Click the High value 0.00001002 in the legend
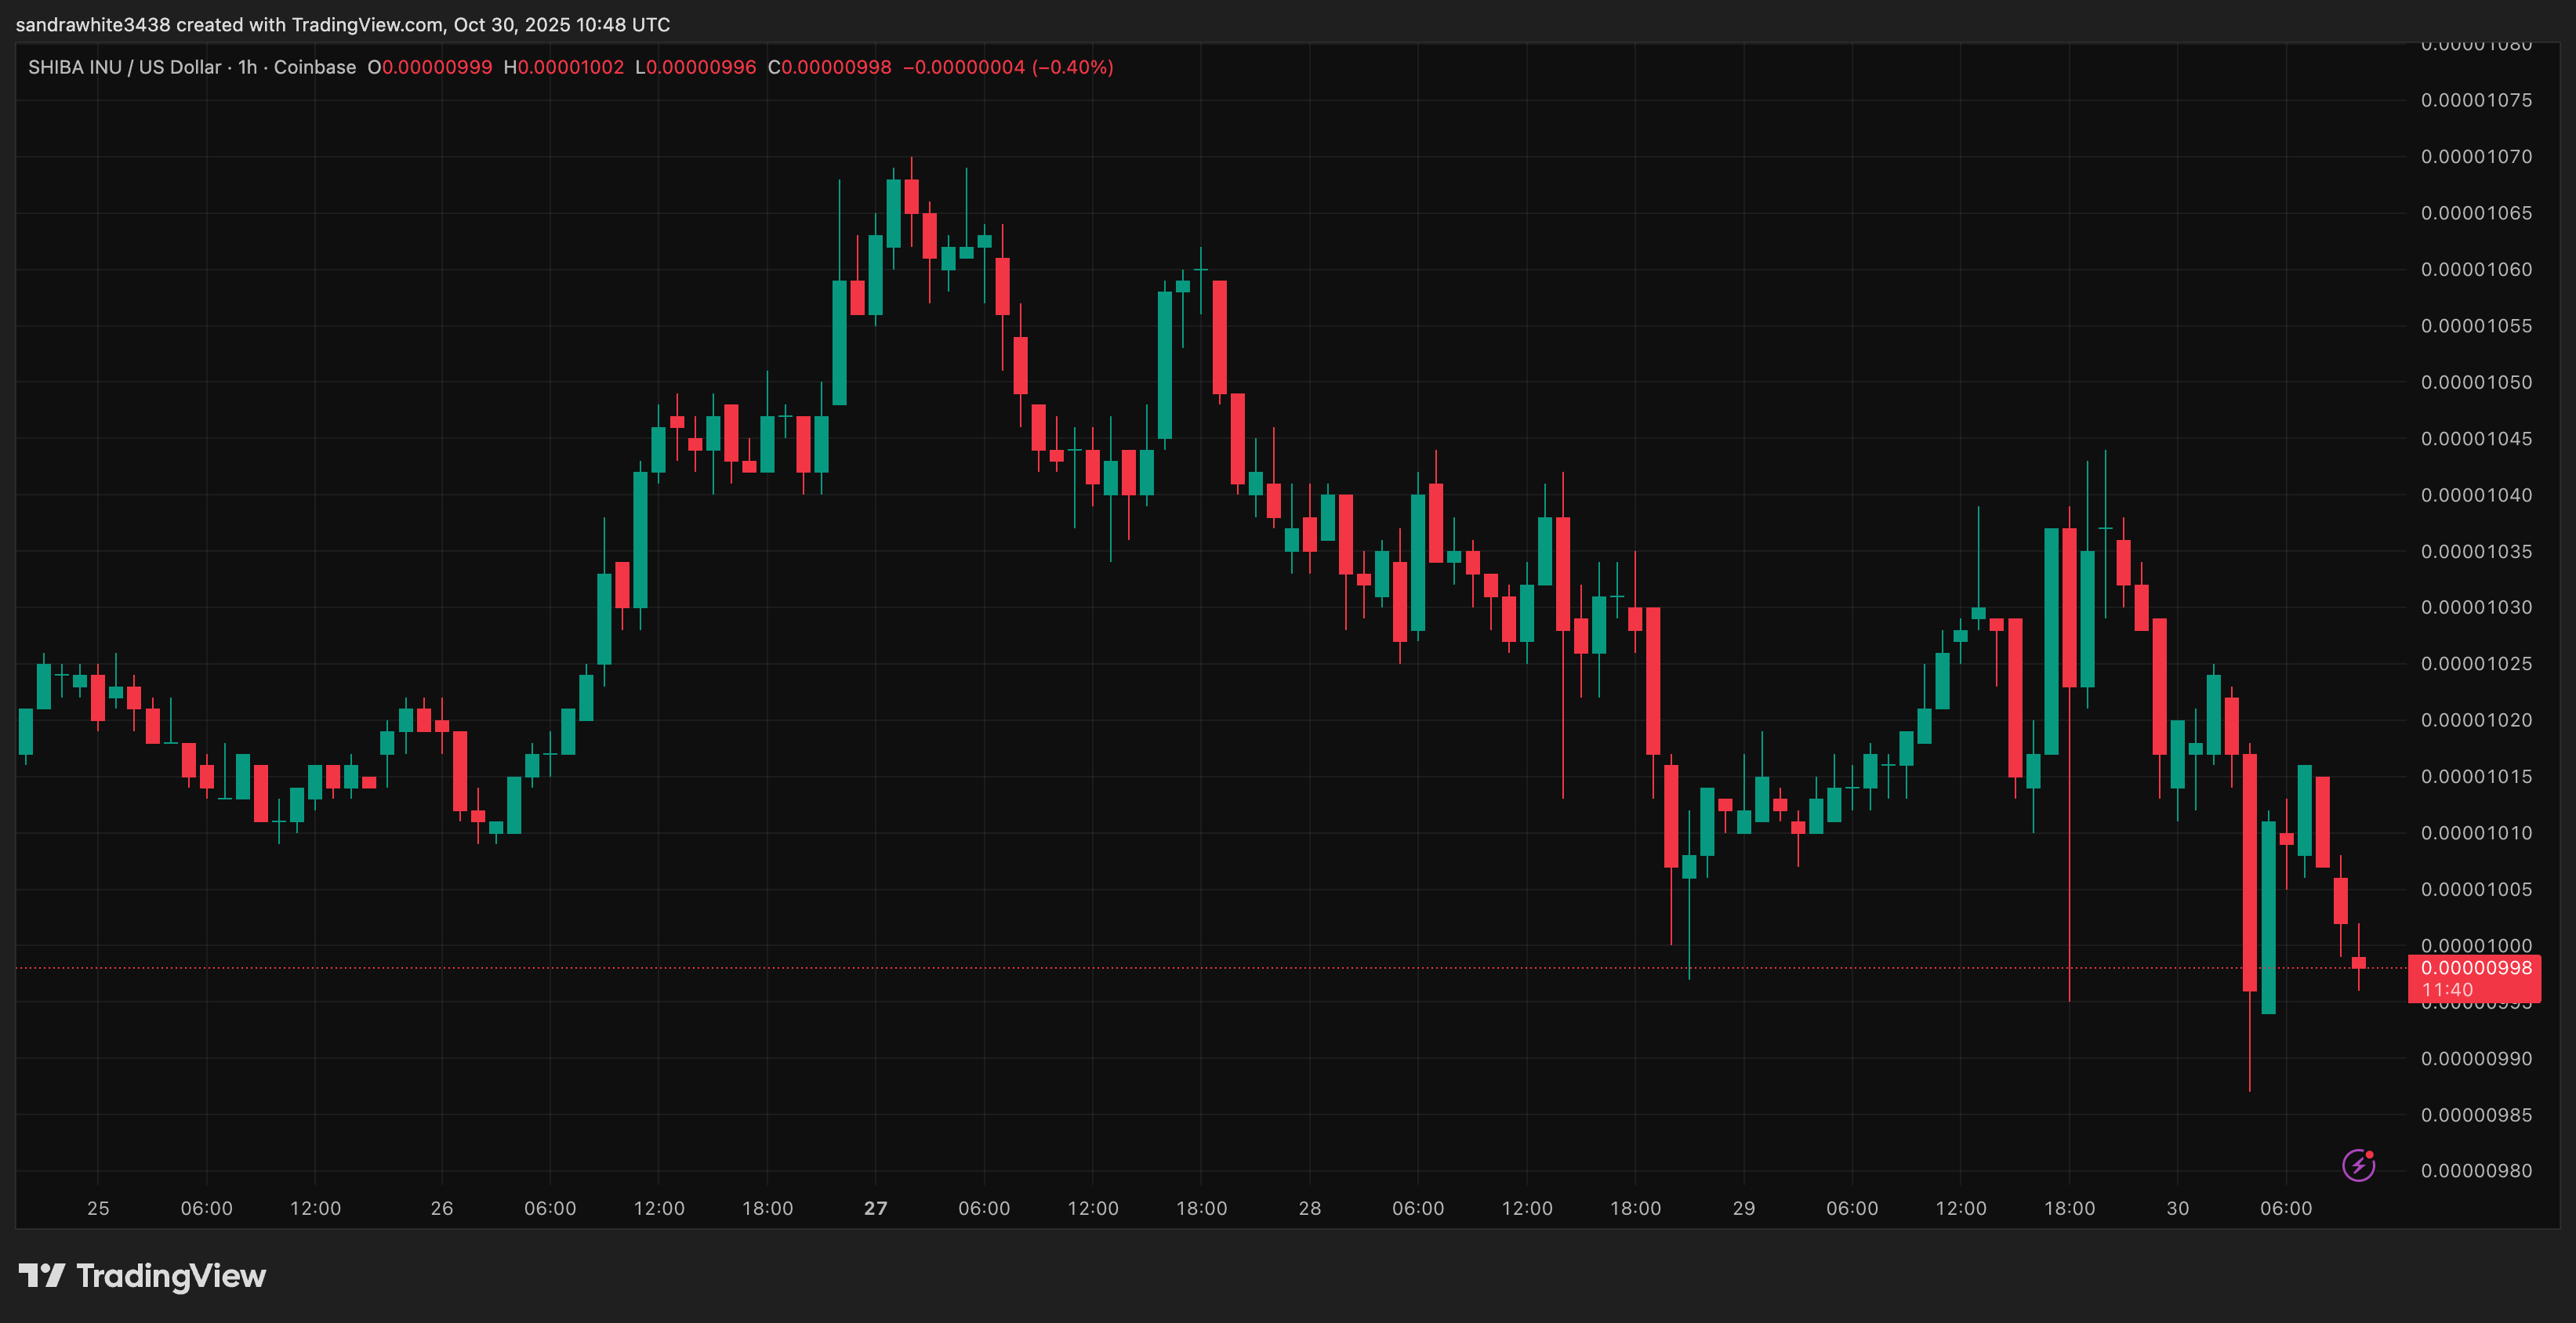Viewport: 2576px width, 1323px height. tap(571, 67)
